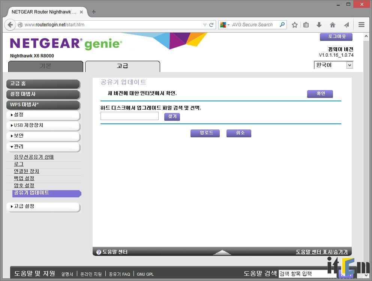The height and width of the screenshot is (281, 372).
Task: Click 확인 to check for new firmware
Action: click(x=320, y=94)
